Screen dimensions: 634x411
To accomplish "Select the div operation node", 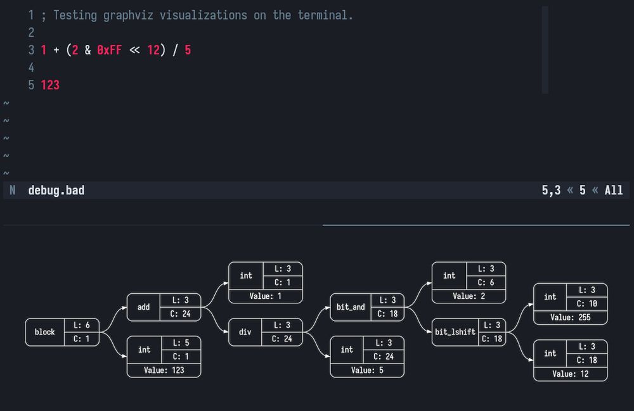I will (244, 332).
